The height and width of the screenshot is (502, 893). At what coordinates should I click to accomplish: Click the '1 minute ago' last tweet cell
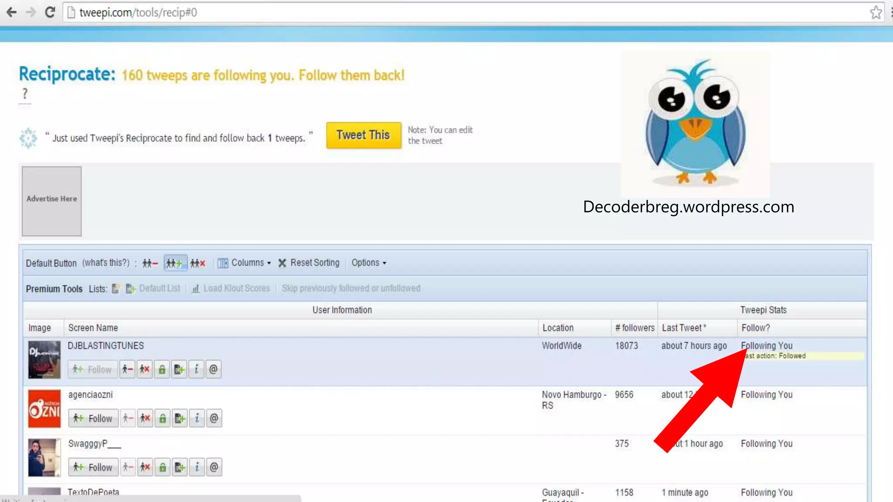[x=685, y=492]
